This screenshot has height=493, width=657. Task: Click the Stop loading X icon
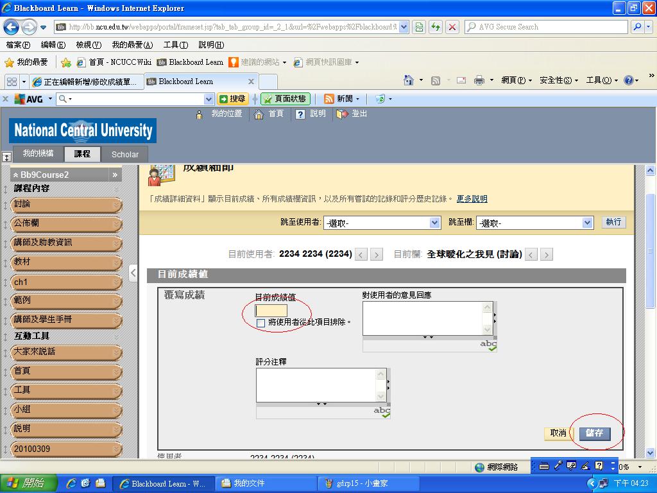(x=452, y=27)
